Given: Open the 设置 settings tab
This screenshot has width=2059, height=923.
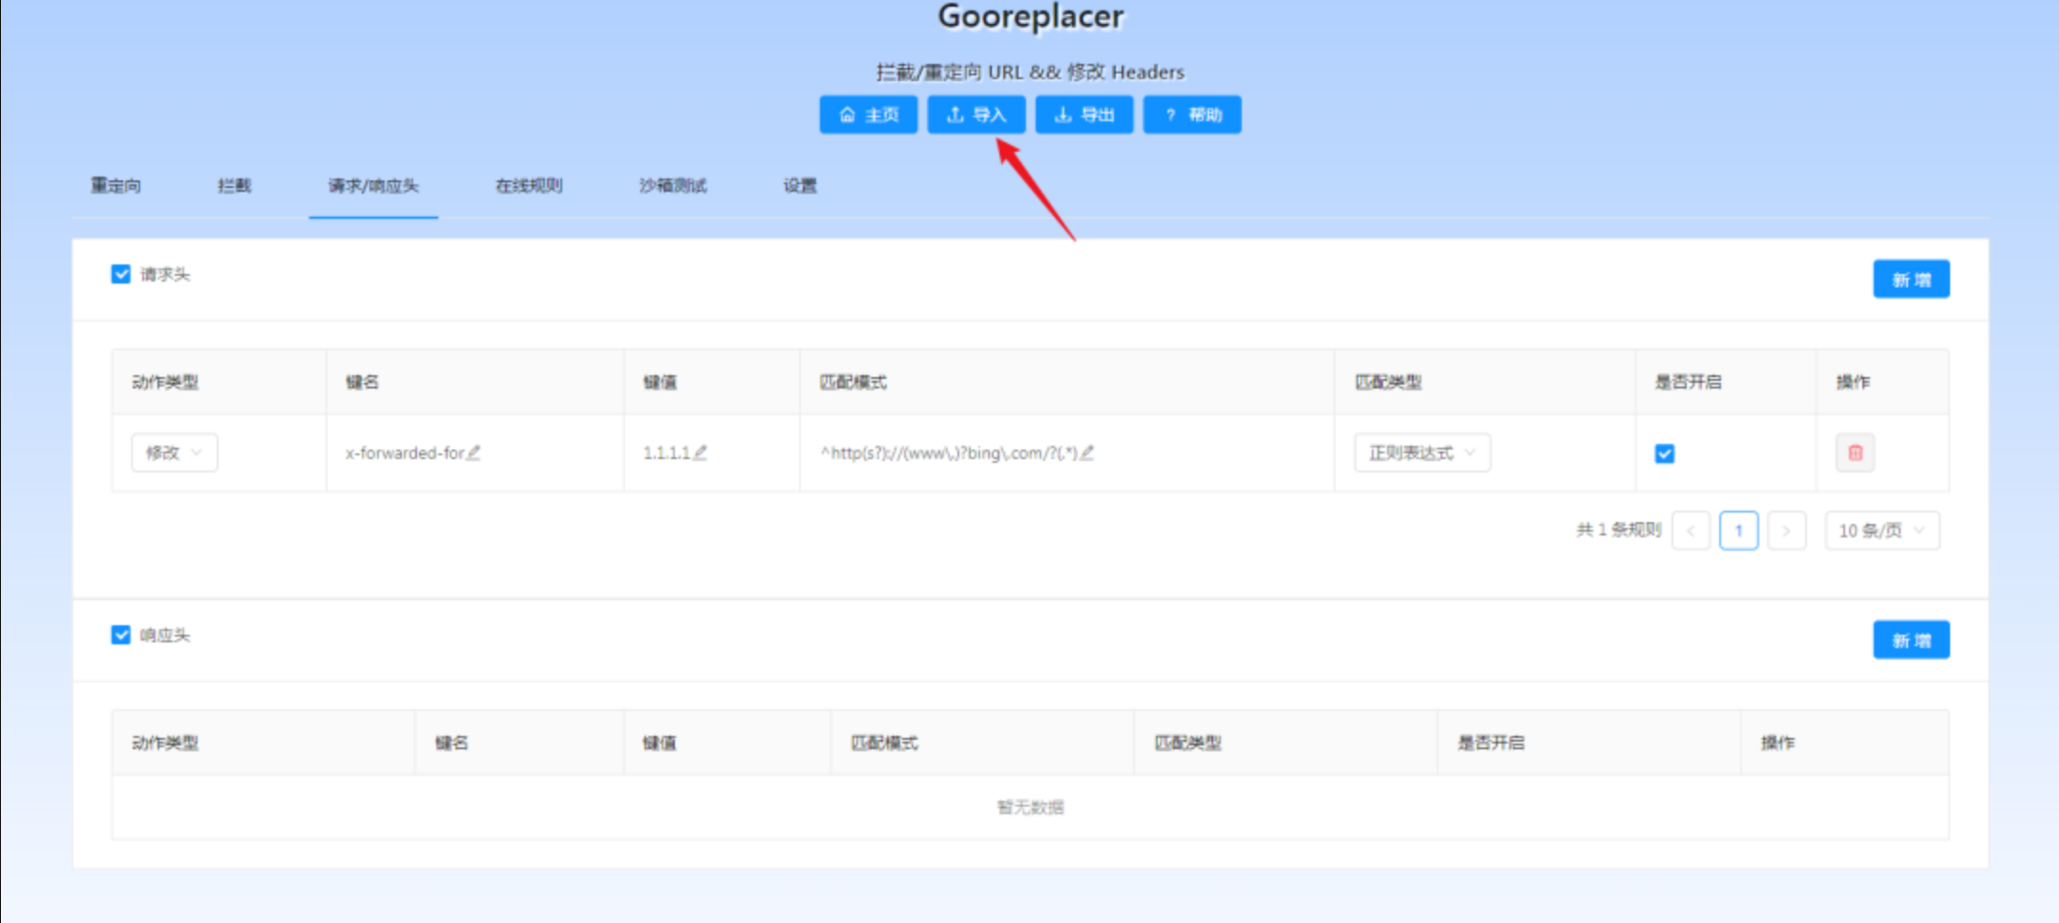Looking at the screenshot, I should tap(800, 186).
